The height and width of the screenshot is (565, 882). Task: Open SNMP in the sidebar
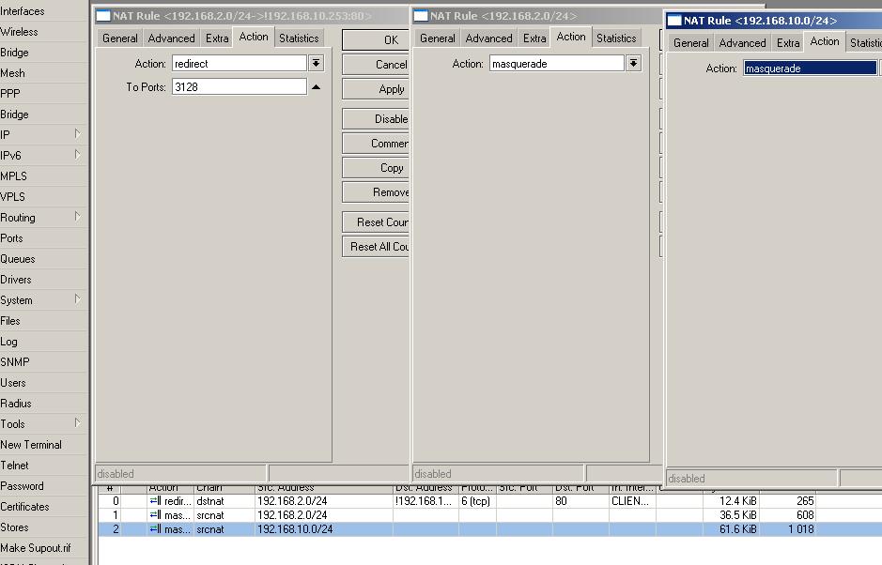(x=15, y=362)
